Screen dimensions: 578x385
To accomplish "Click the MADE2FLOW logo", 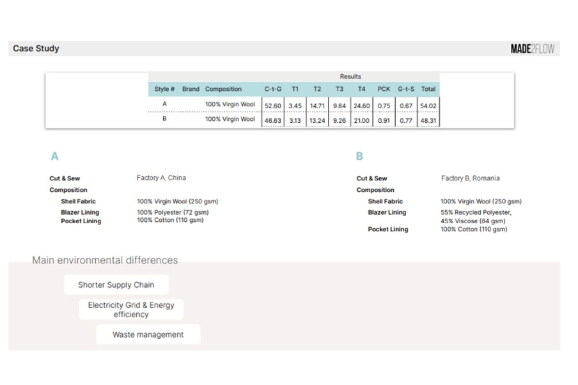I will point(532,49).
